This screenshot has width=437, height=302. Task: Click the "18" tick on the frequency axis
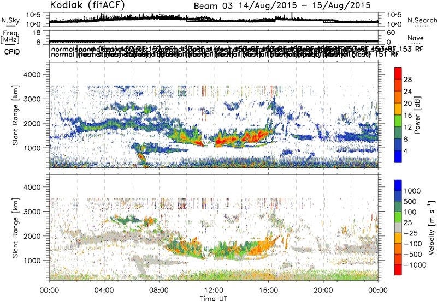point(37,33)
